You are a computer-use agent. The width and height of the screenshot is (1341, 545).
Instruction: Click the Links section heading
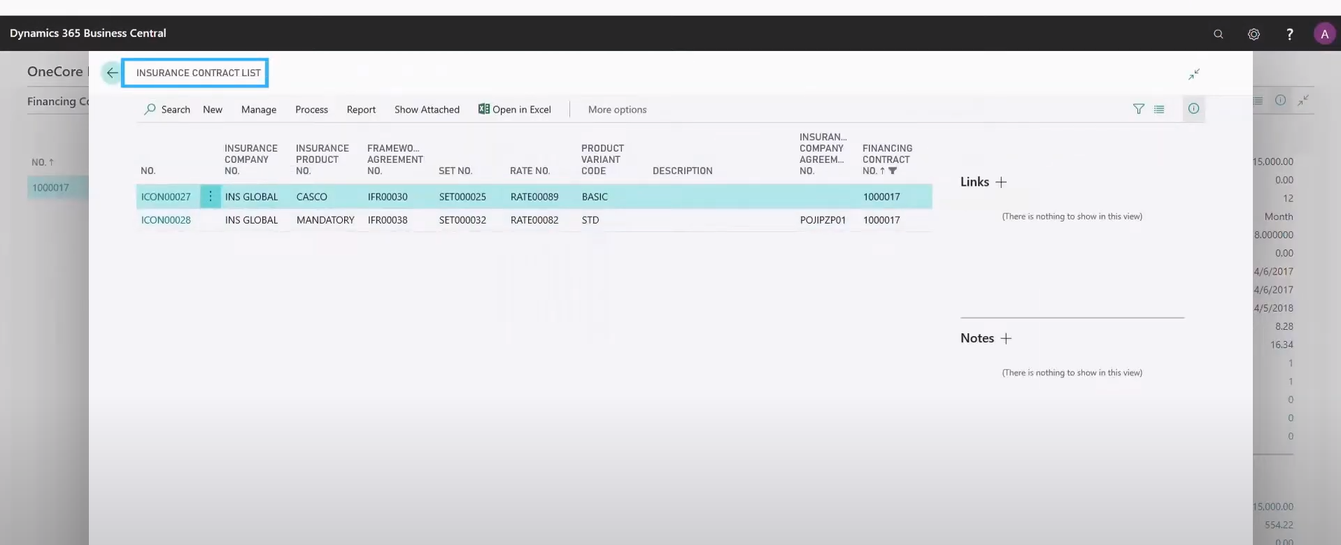click(974, 182)
